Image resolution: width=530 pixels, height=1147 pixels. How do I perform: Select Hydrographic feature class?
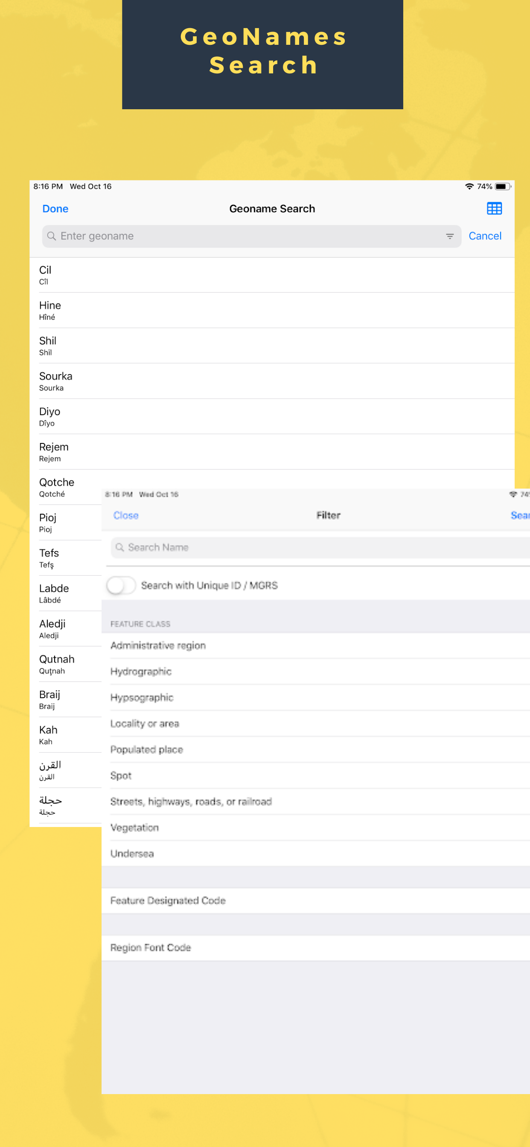[x=316, y=672]
